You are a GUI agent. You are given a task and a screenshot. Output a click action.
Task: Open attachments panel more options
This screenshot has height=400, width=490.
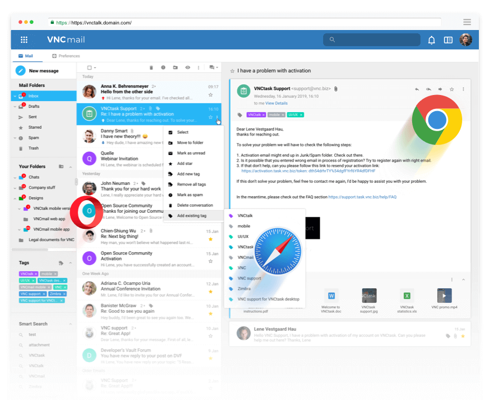[x=452, y=279]
